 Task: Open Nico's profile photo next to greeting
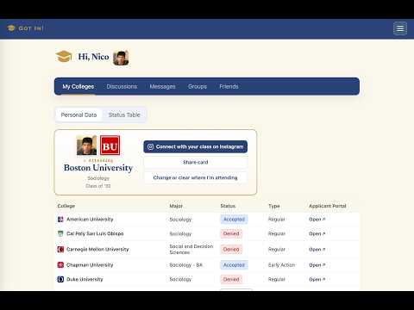click(x=121, y=58)
